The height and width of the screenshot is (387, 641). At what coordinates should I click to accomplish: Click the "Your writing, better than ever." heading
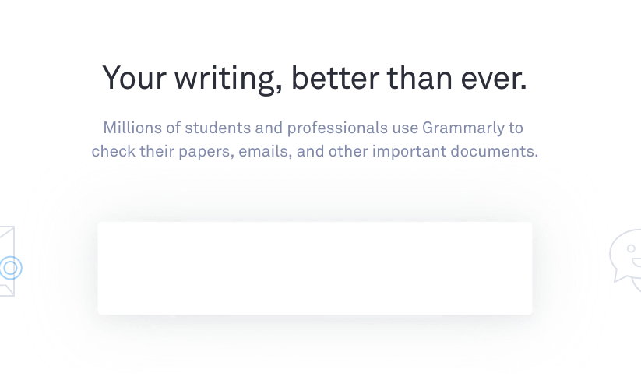315,78
